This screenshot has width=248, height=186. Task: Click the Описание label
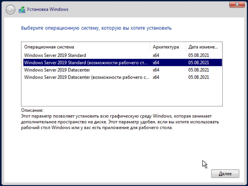pyautogui.click(x=32, y=110)
